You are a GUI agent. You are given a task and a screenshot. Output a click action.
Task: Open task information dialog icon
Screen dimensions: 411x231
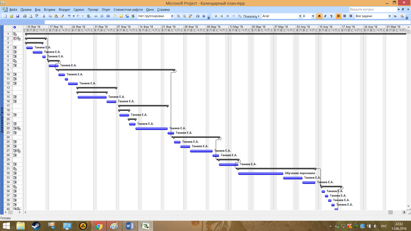[115, 16]
